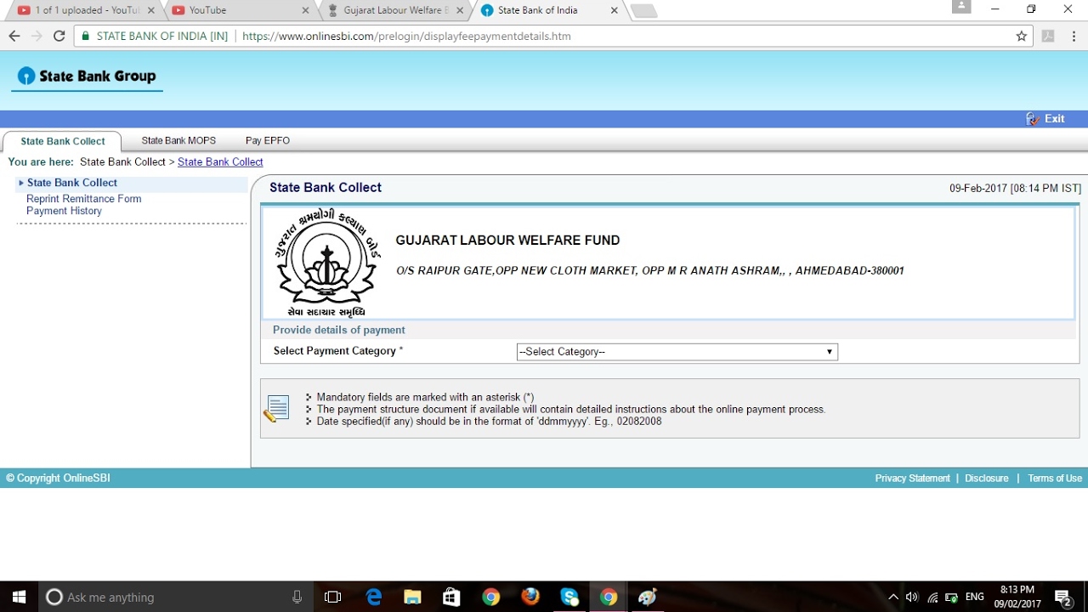Close the YouTube browser tab

point(305,10)
